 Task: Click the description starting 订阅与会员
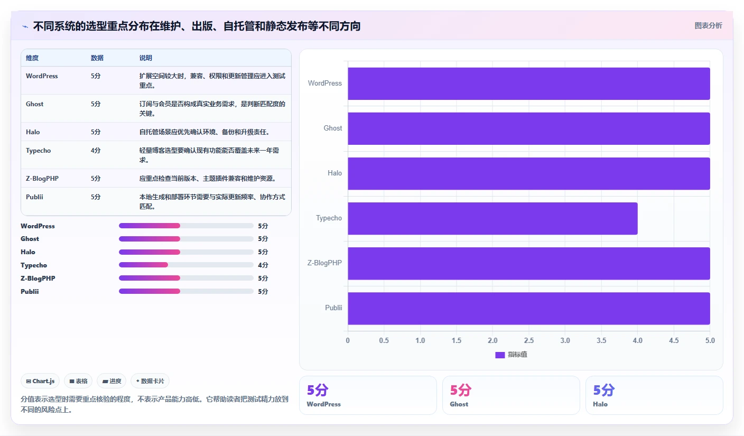coord(212,109)
